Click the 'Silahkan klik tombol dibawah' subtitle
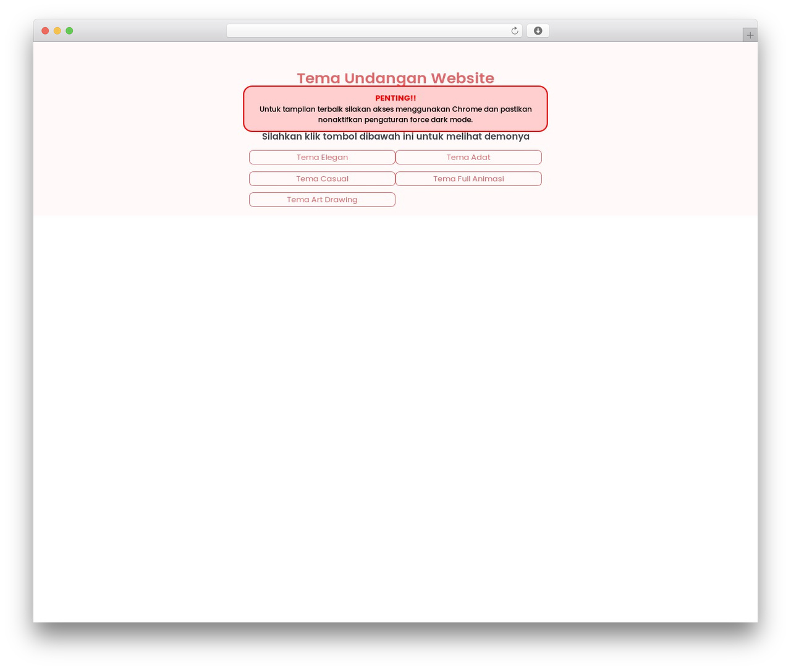The width and height of the screenshot is (791, 670). pyautogui.click(x=395, y=137)
